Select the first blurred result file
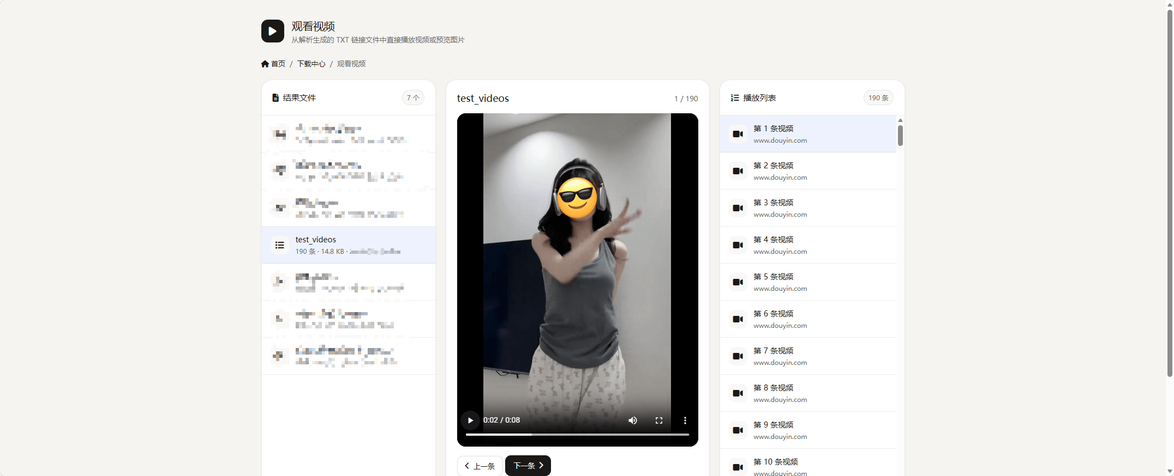Viewport: 1174px width, 476px height. (349, 134)
